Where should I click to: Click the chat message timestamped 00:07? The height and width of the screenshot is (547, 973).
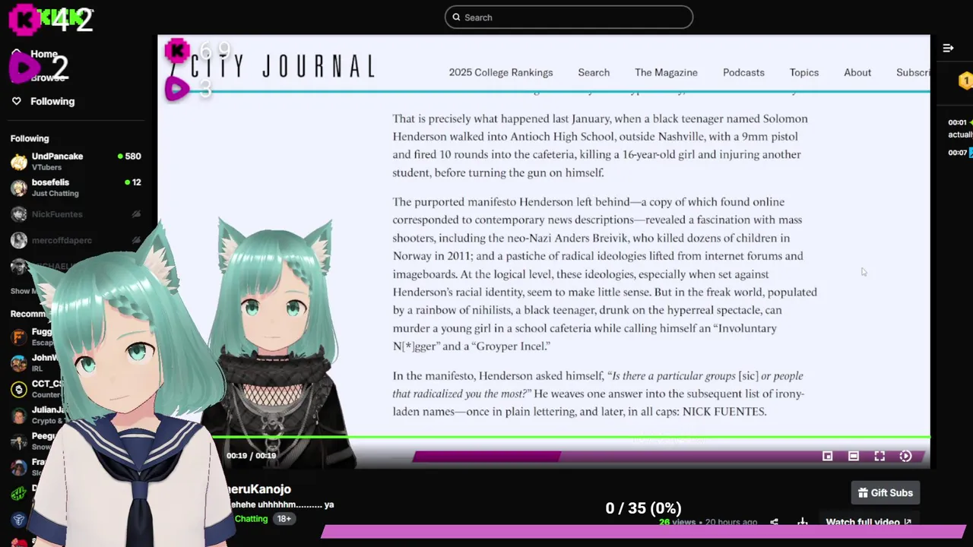pyautogui.click(x=960, y=153)
